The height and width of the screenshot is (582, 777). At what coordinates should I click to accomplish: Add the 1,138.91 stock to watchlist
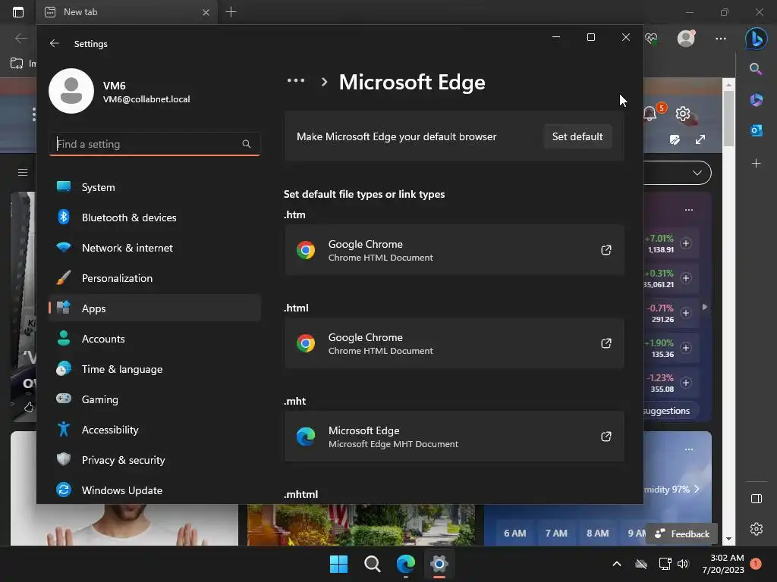686,243
